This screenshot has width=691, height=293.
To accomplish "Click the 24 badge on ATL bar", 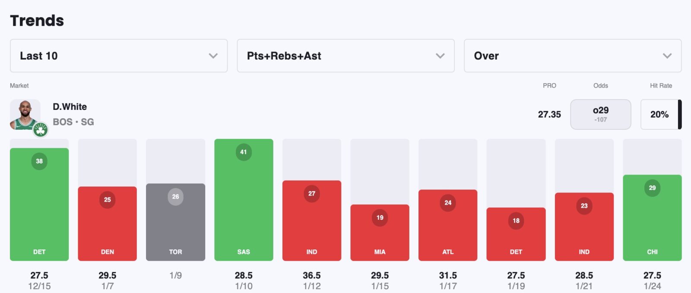I will click(448, 203).
